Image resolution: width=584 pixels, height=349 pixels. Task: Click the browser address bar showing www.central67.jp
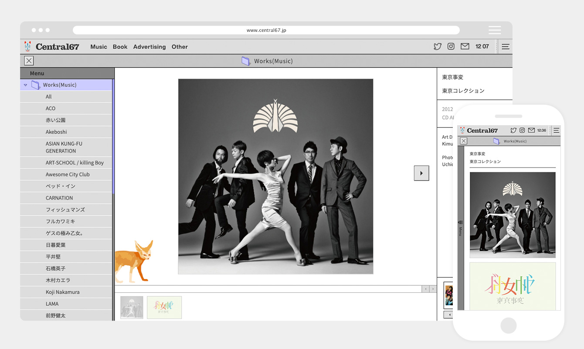(266, 30)
